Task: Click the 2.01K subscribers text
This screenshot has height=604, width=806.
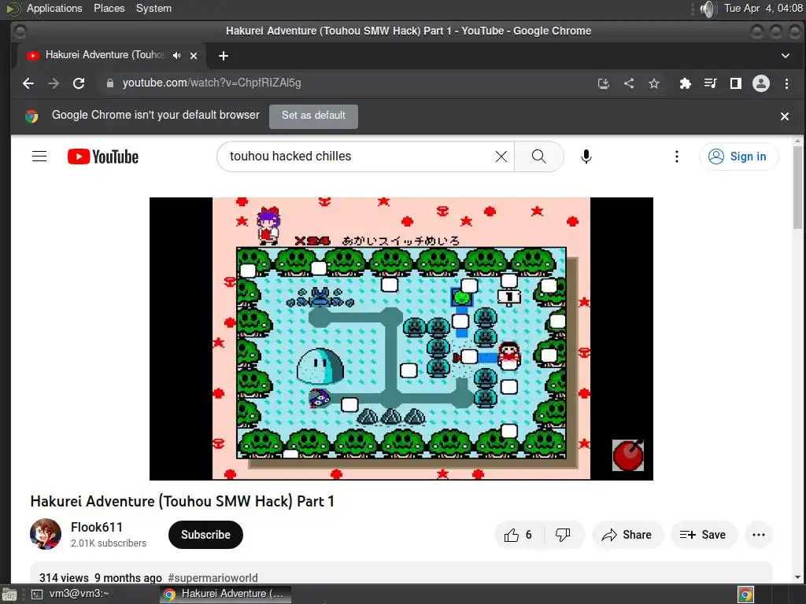Action: [x=109, y=543]
